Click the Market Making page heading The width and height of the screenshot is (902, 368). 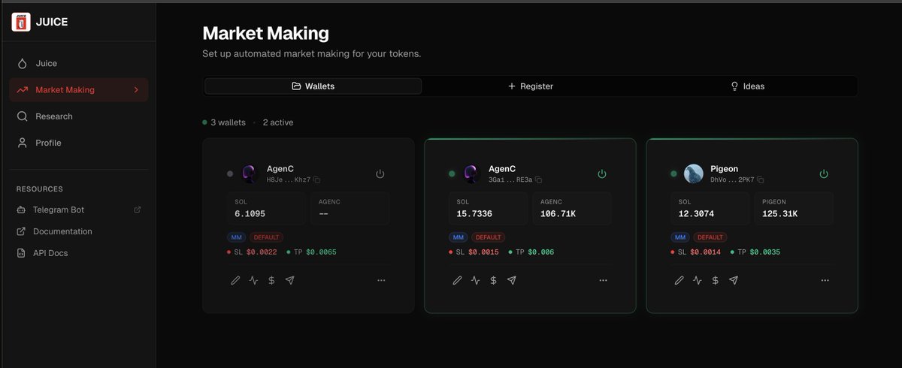[266, 33]
